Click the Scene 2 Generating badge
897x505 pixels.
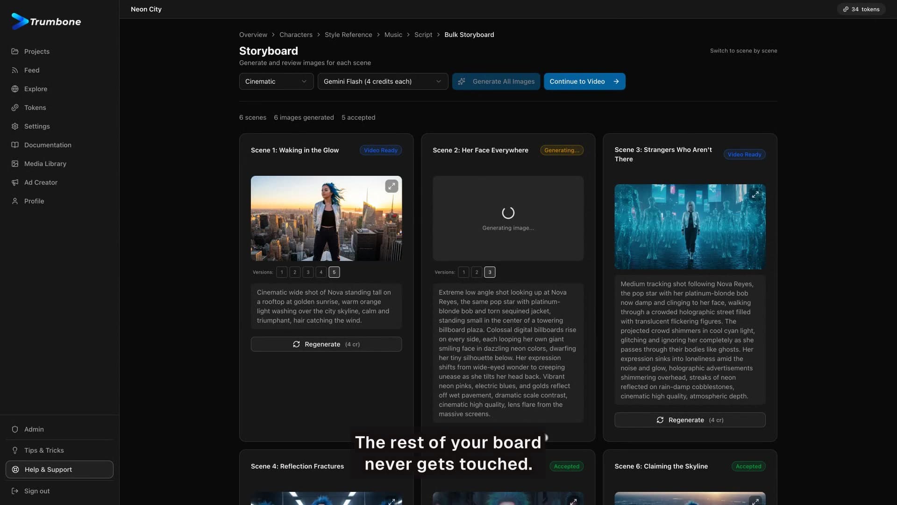[x=562, y=150]
